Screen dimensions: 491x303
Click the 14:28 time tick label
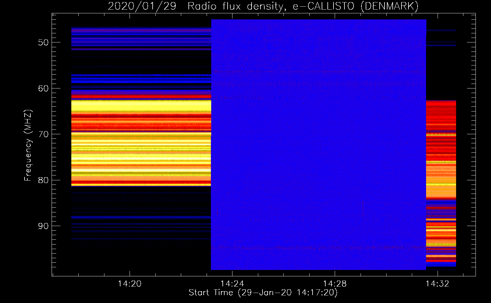(335, 284)
